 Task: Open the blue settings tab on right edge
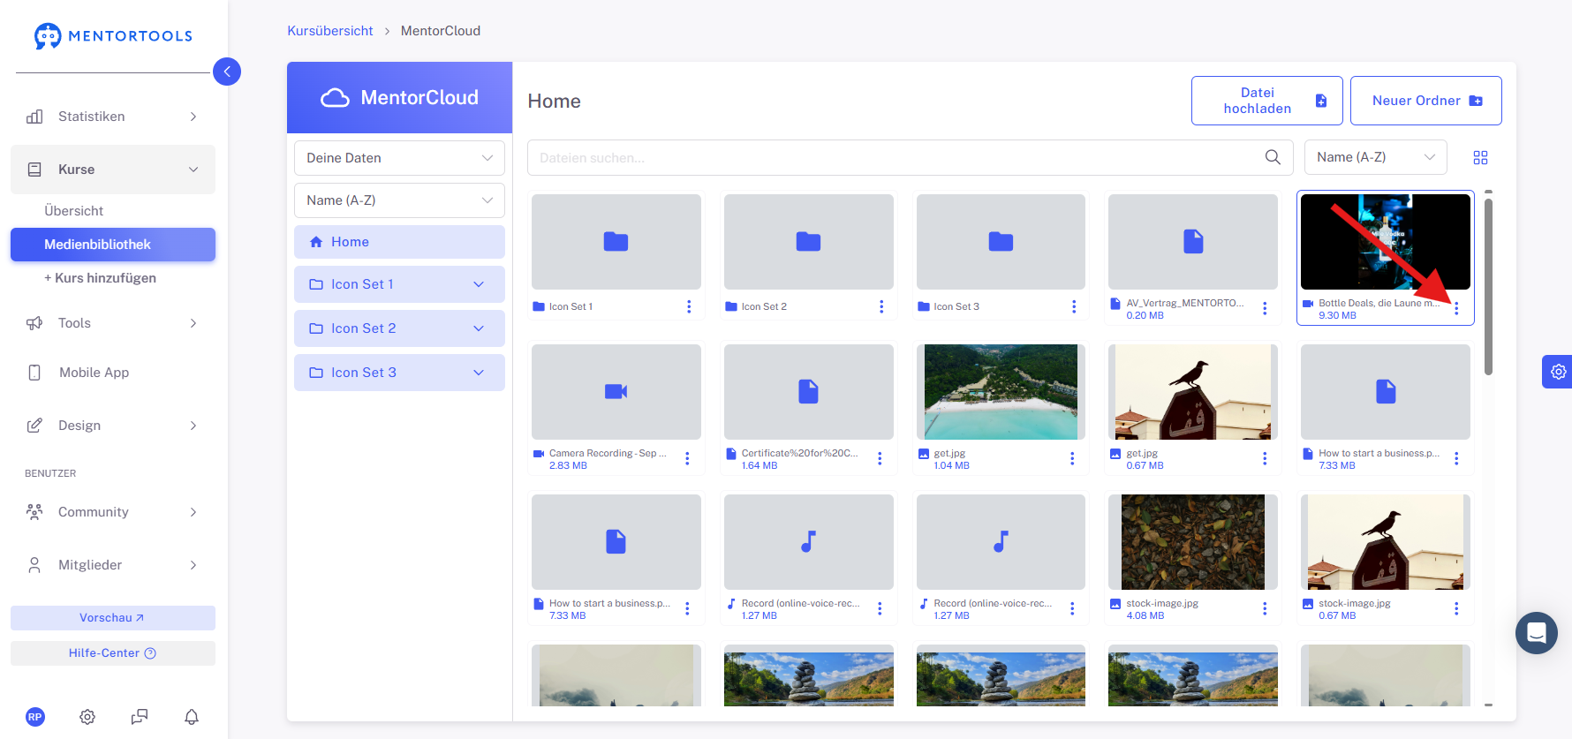1558,372
